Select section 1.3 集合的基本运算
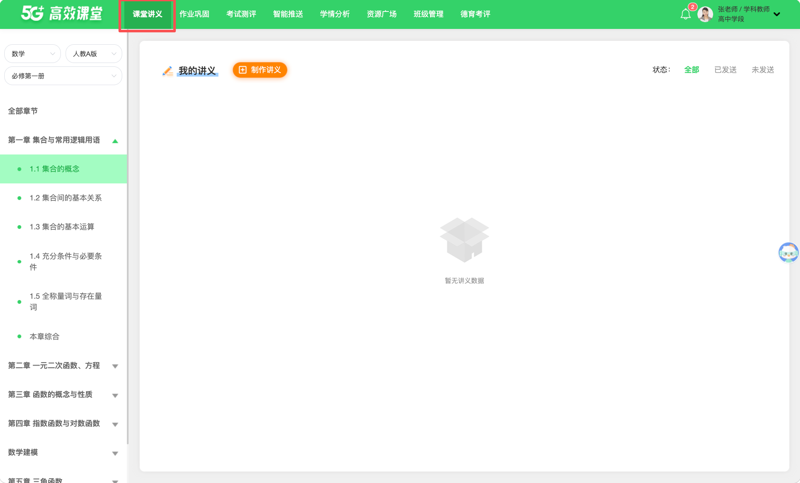 click(x=63, y=227)
